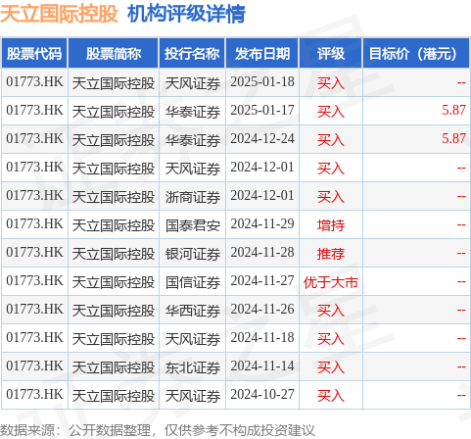Click the 华西证券 broker cell
Image resolution: width=471 pixels, height=439 pixels.
pyautogui.click(x=193, y=311)
